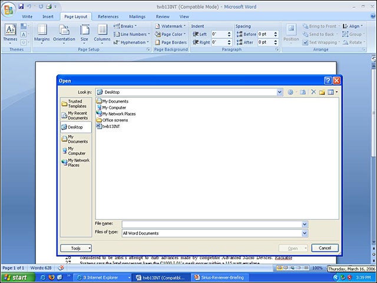Select the twb13INT file

tap(108, 126)
